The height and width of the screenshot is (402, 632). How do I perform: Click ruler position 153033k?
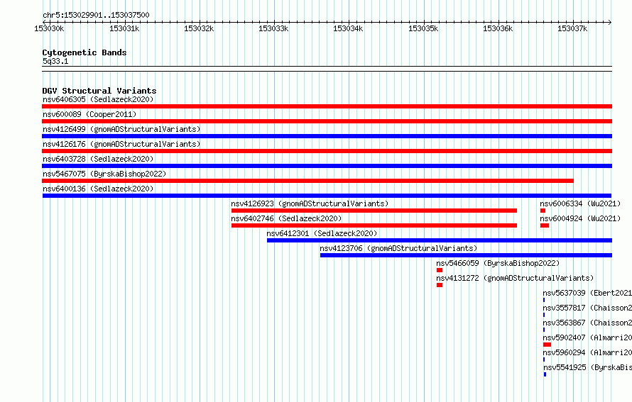[x=273, y=28]
